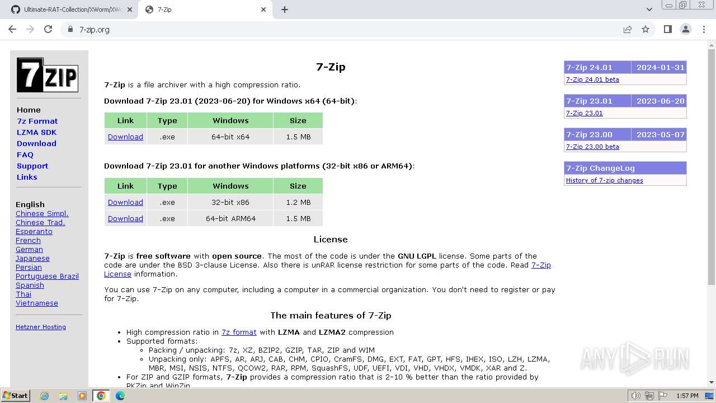Screen dimensions: 716x403
Task: Click Chrome icon in taskbar
Action: pyautogui.click(x=101, y=396)
